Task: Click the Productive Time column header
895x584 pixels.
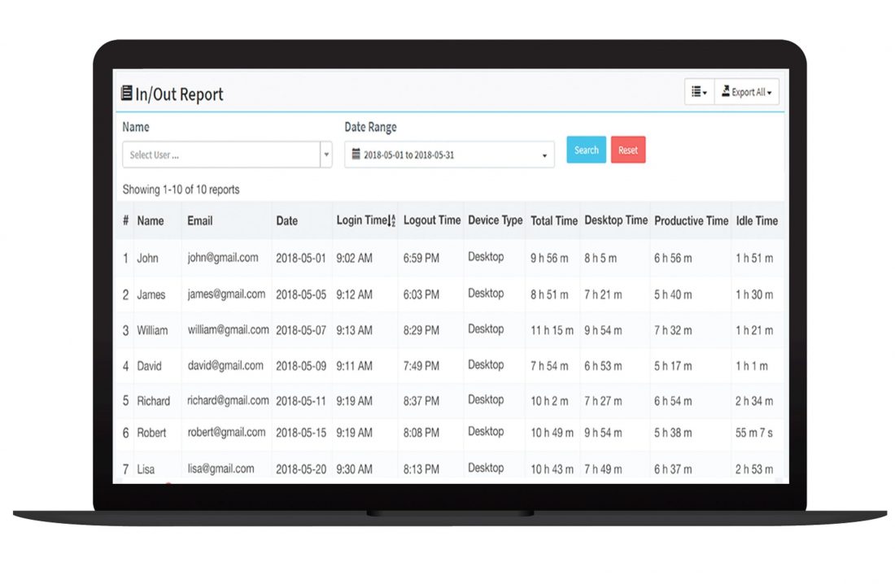Action: [691, 220]
